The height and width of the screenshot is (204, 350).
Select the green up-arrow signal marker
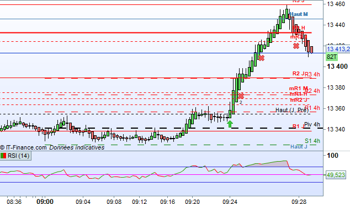[230, 124]
